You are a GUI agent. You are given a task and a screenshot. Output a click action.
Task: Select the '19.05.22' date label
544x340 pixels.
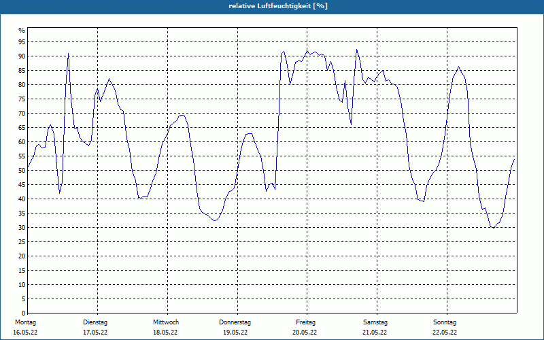click(235, 333)
